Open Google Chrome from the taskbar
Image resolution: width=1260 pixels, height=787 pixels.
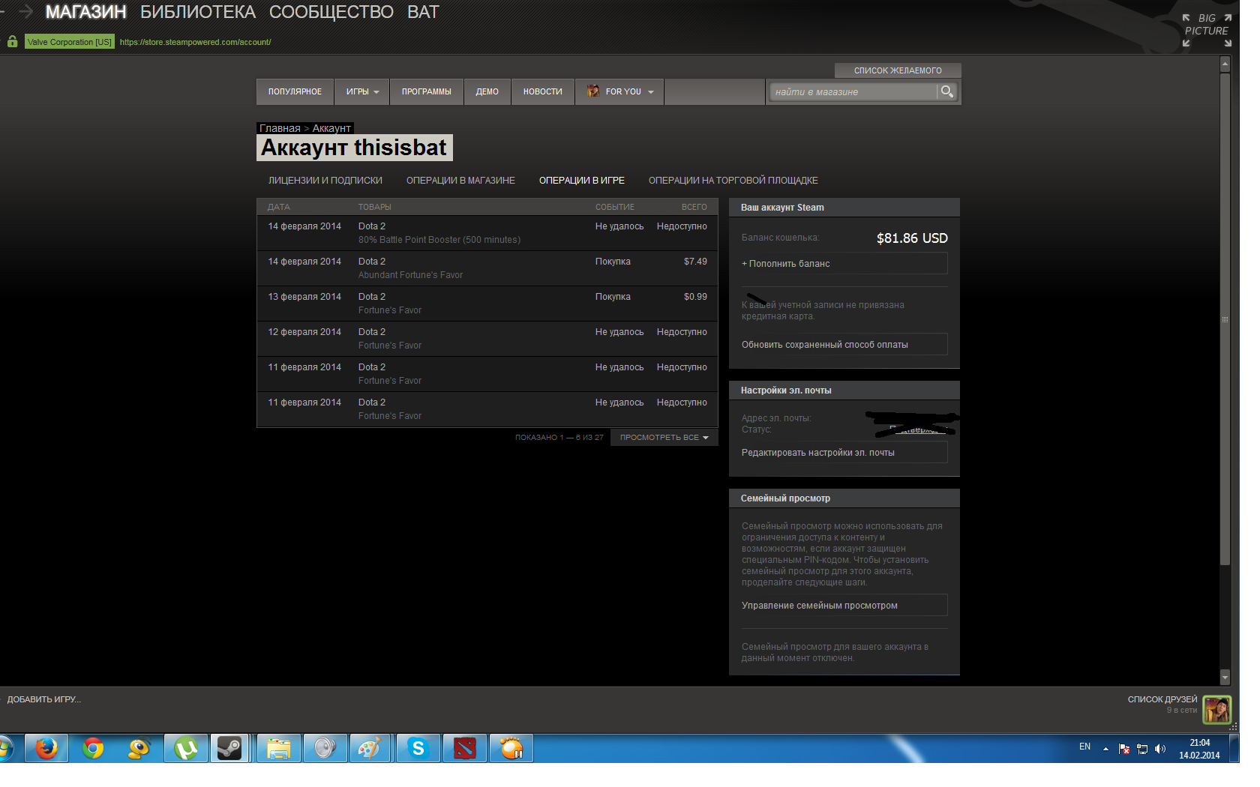(x=93, y=748)
